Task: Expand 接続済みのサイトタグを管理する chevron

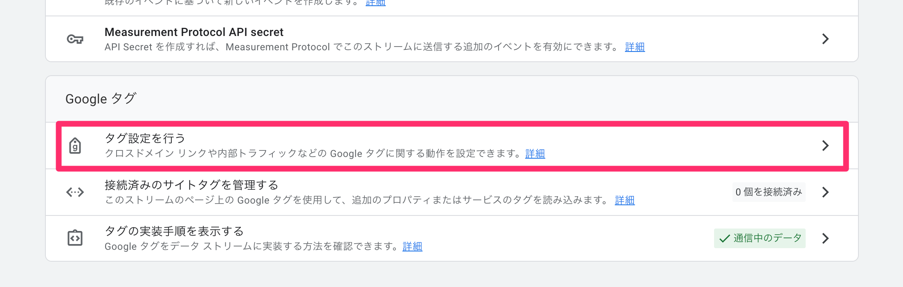Action: [x=825, y=192]
